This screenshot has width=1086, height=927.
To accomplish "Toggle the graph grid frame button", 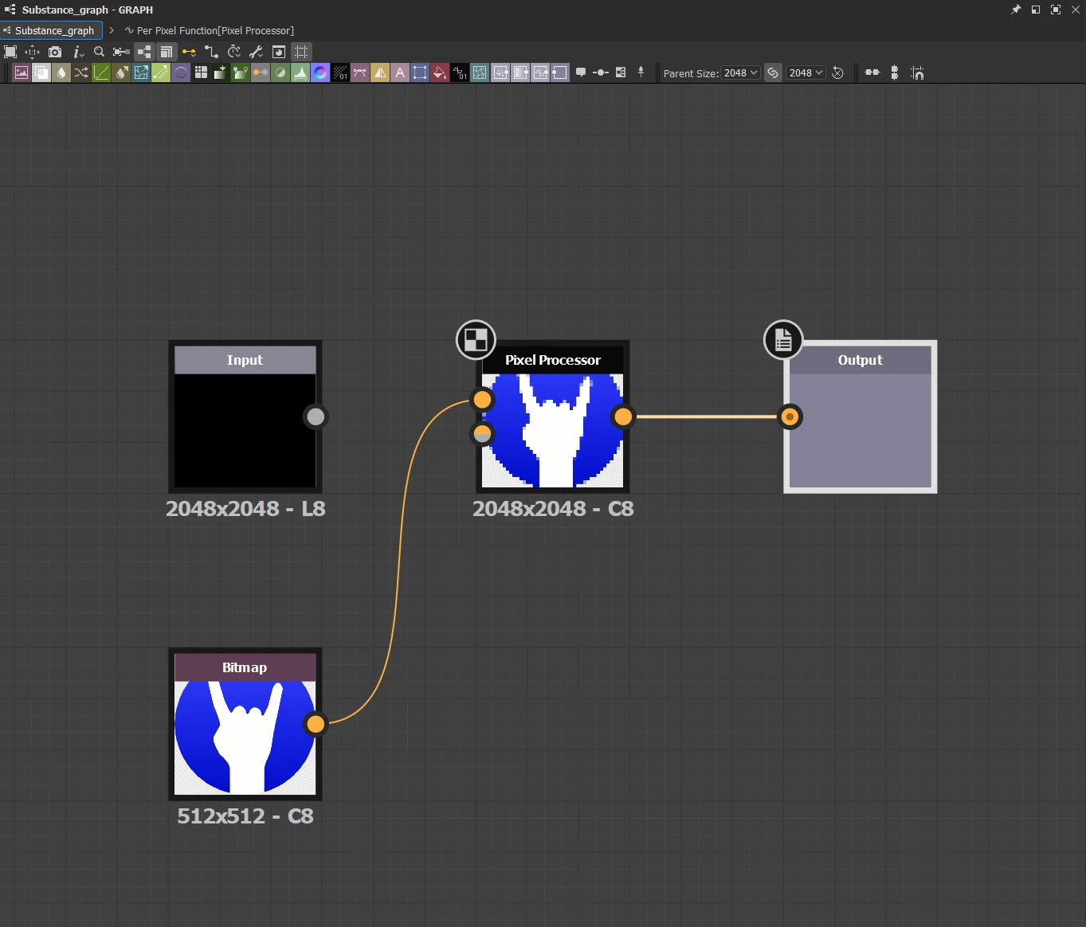I will [x=301, y=52].
